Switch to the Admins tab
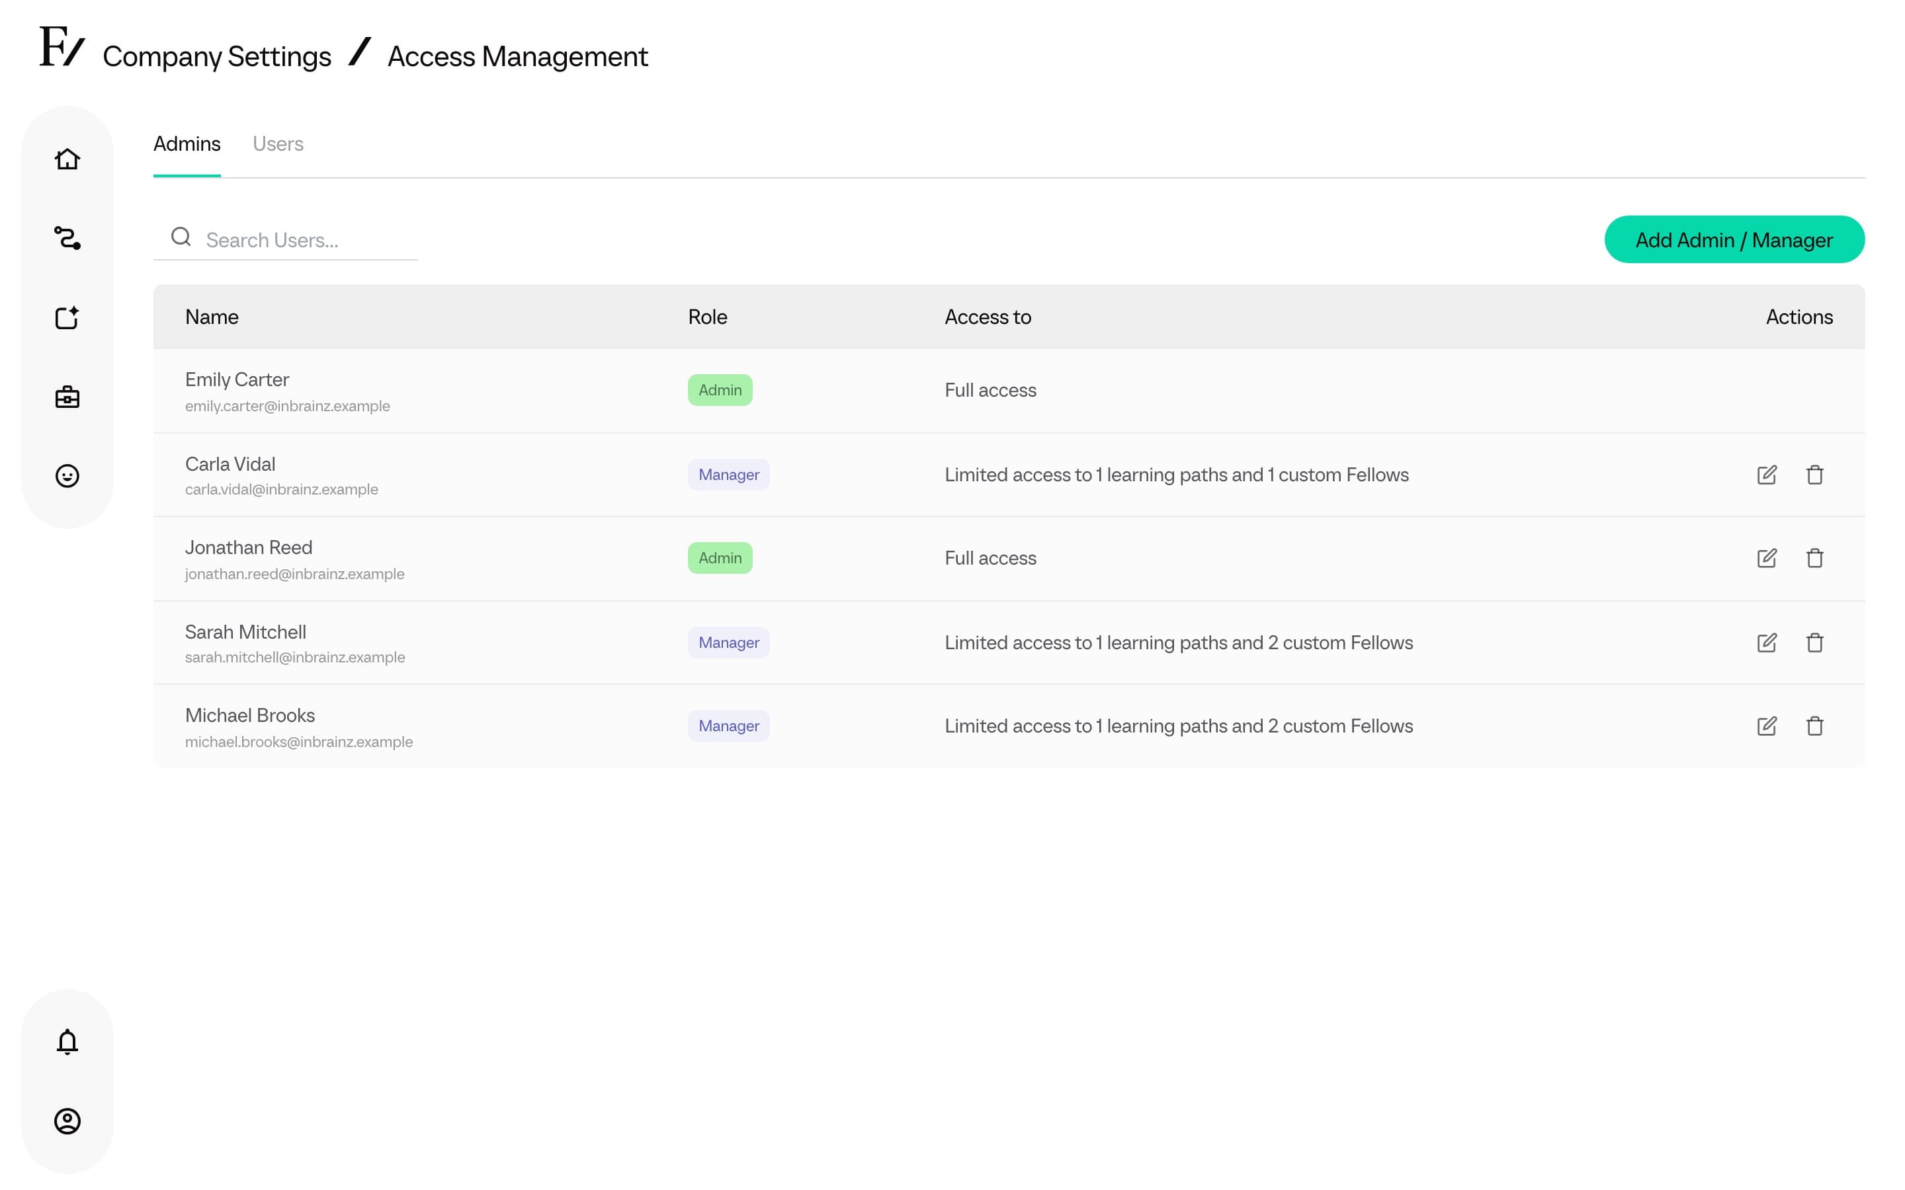Screen dimensions: 1905x1190 pyautogui.click(x=187, y=144)
